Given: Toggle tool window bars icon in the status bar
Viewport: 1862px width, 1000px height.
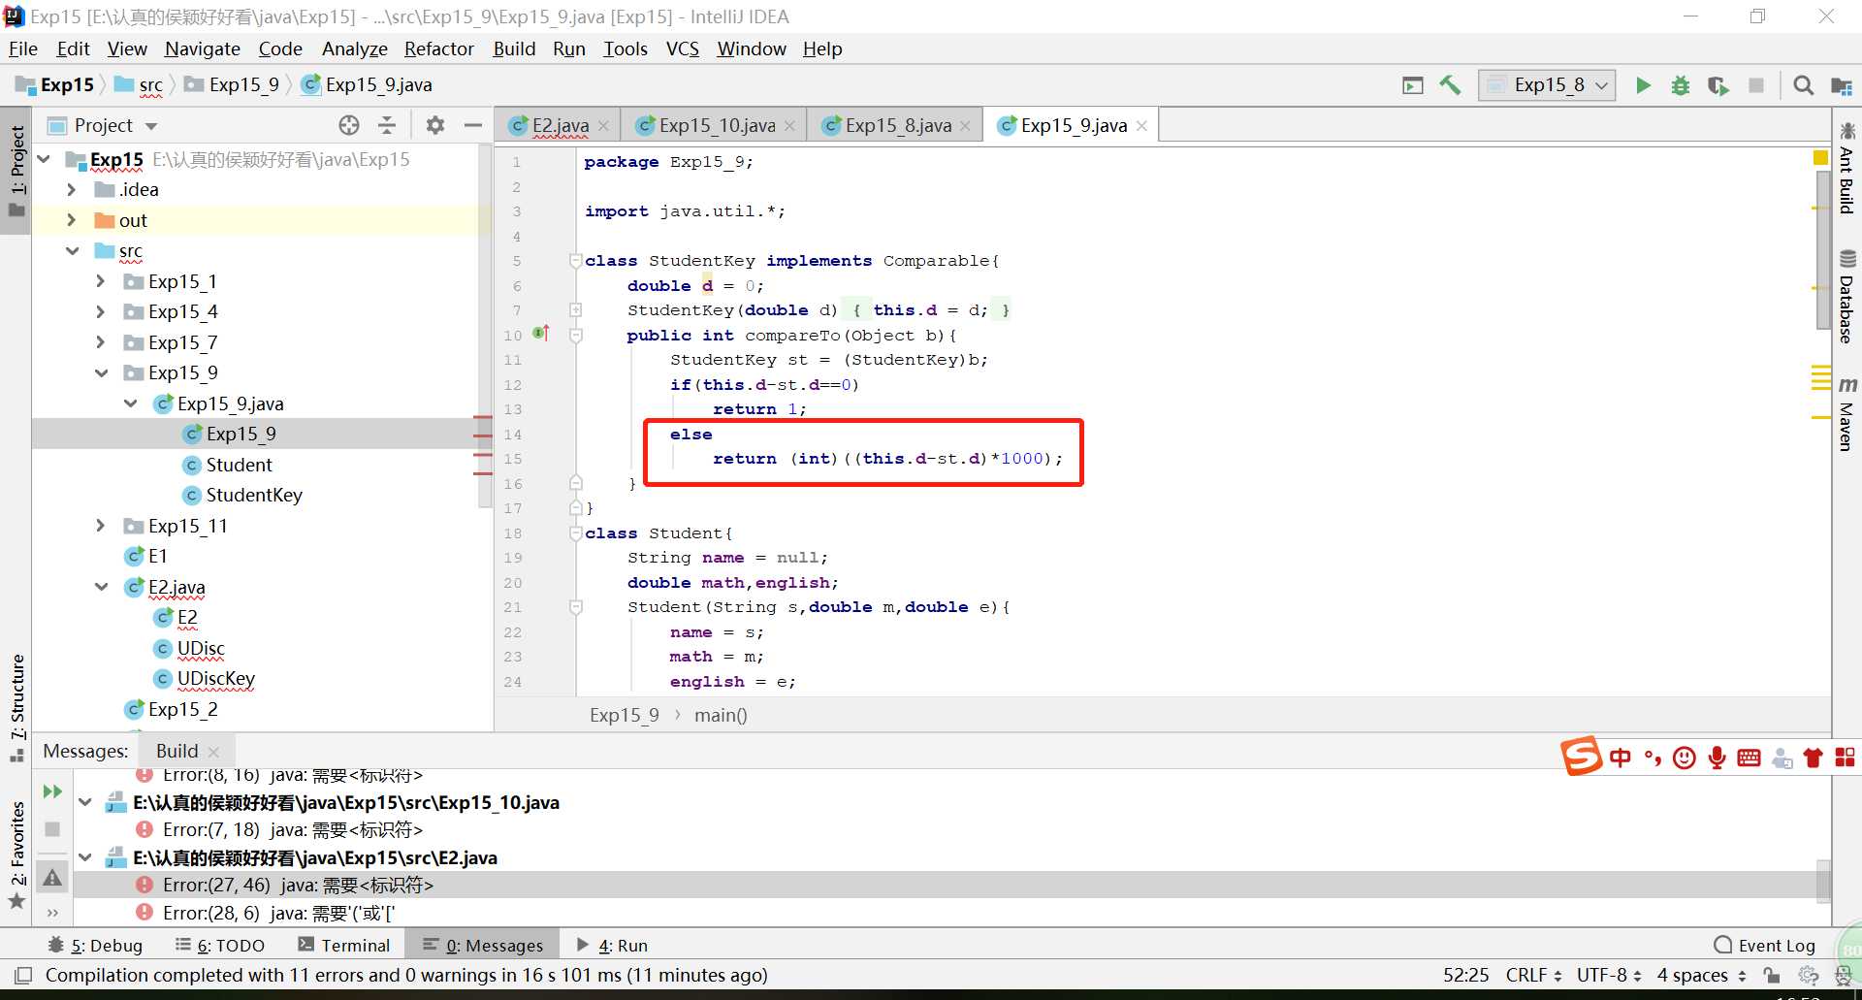Looking at the screenshot, I should [23, 975].
